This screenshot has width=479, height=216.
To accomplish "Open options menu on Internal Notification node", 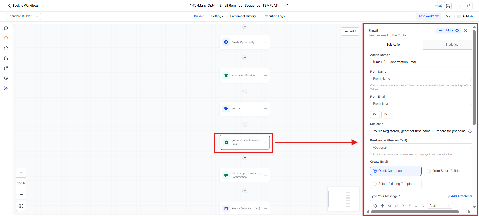I will tap(266, 76).
